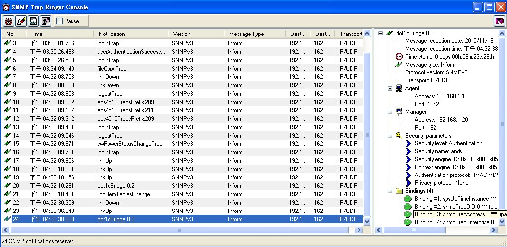The image size is (507, 247).
Task: Click the Protocol version: SNMPv3 item
Action: coord(436,72)
